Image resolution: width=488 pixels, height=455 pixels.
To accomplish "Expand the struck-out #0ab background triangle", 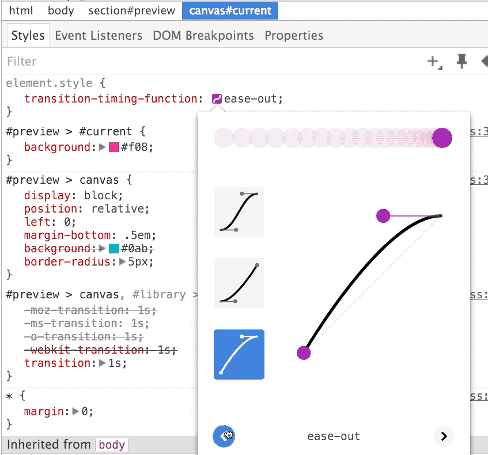I will tap(102, 248).
